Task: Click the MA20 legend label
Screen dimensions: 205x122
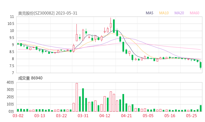Action: pos(179,13)
